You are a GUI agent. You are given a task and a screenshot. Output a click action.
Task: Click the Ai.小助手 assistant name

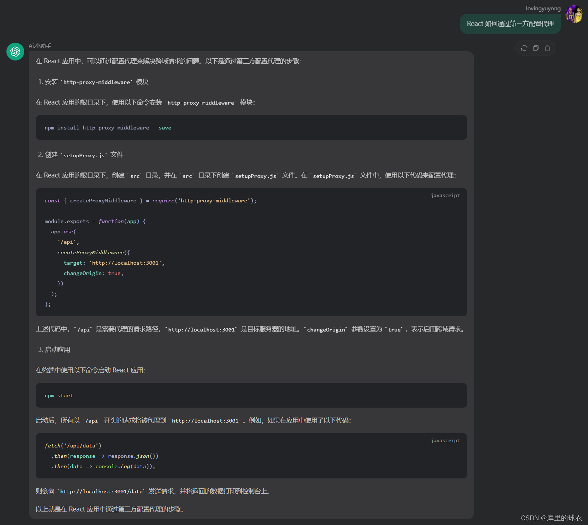tap(40, 46)
